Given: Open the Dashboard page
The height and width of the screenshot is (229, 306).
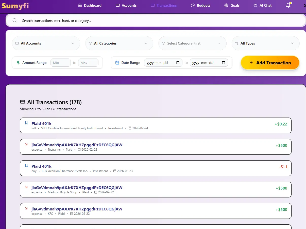Looking at the screenshot, I should tap(90, 5).
